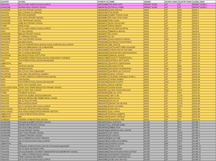Viewport: 216px width, 161px height.
Task: Click the name SHAO HANSHUO HAROLD
Action: point(126,39)
